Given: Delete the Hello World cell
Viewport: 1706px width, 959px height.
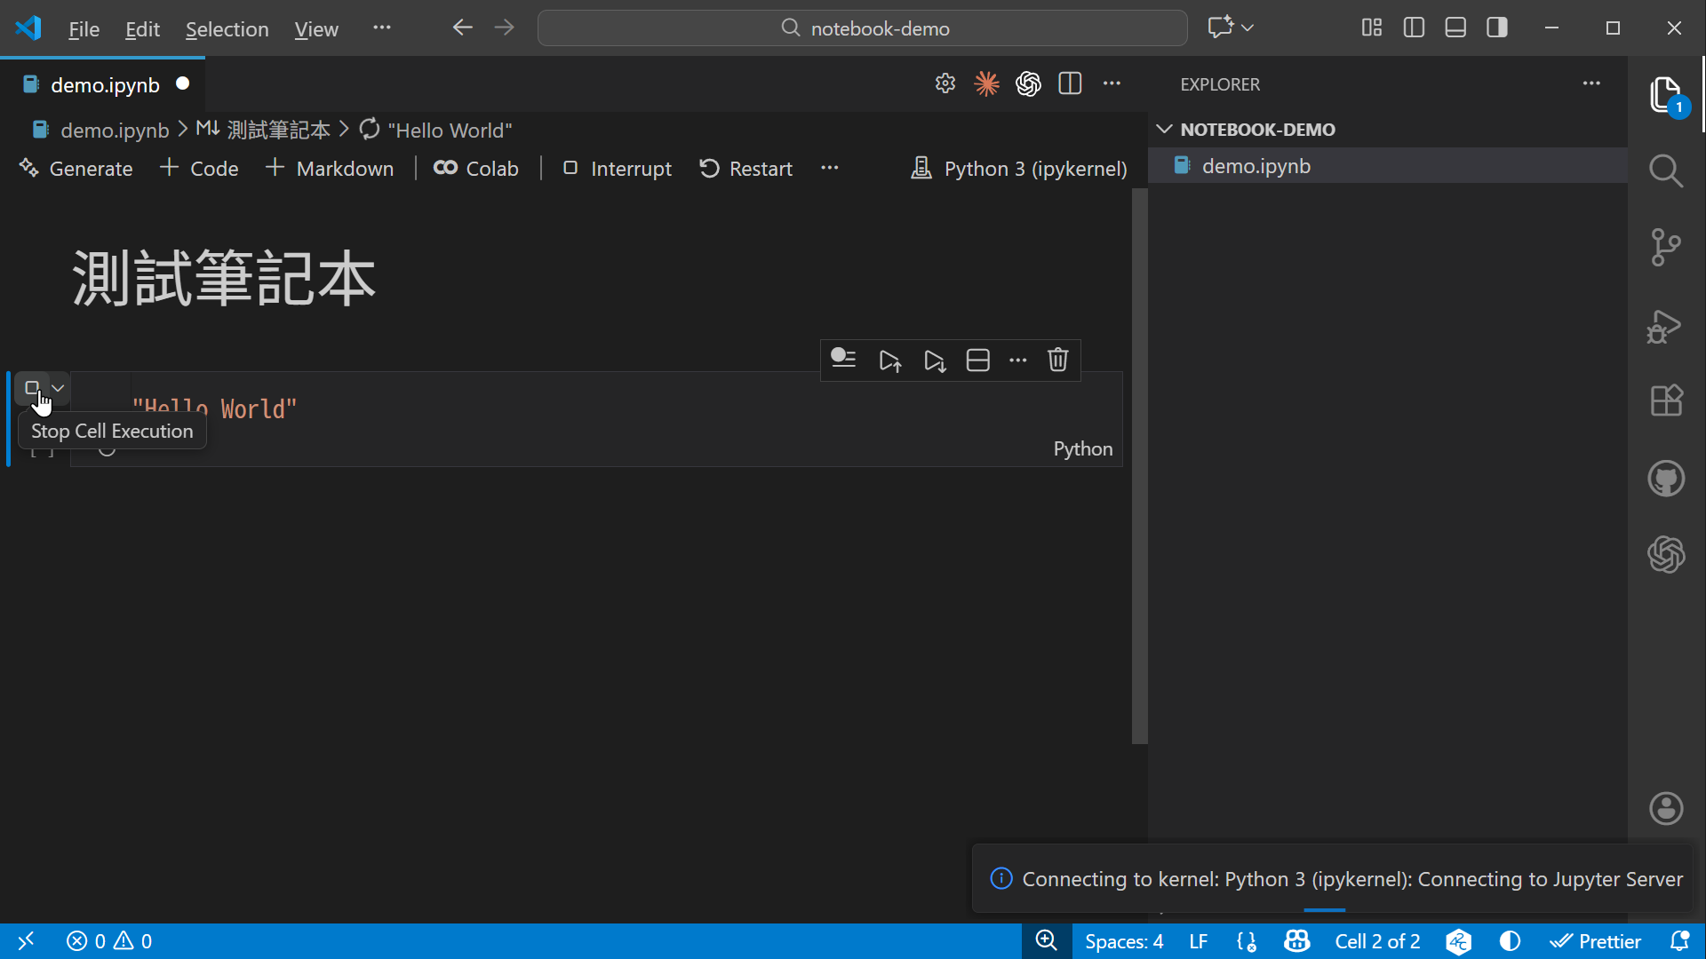Looking at the screenshot, I should click(x=1057, y=360).
